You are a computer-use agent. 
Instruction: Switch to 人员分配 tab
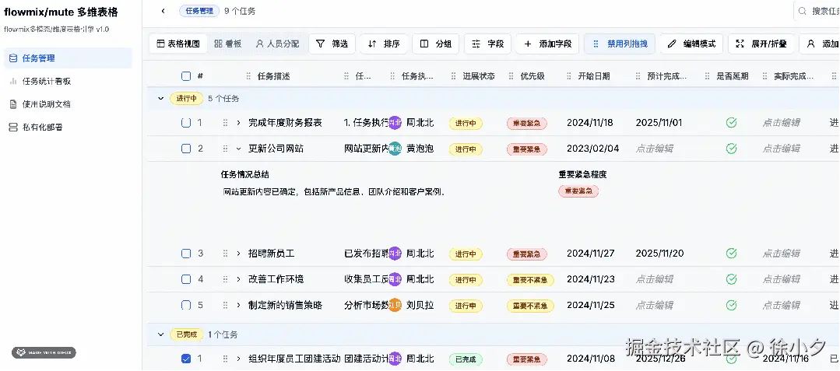(x=277, y=44)
